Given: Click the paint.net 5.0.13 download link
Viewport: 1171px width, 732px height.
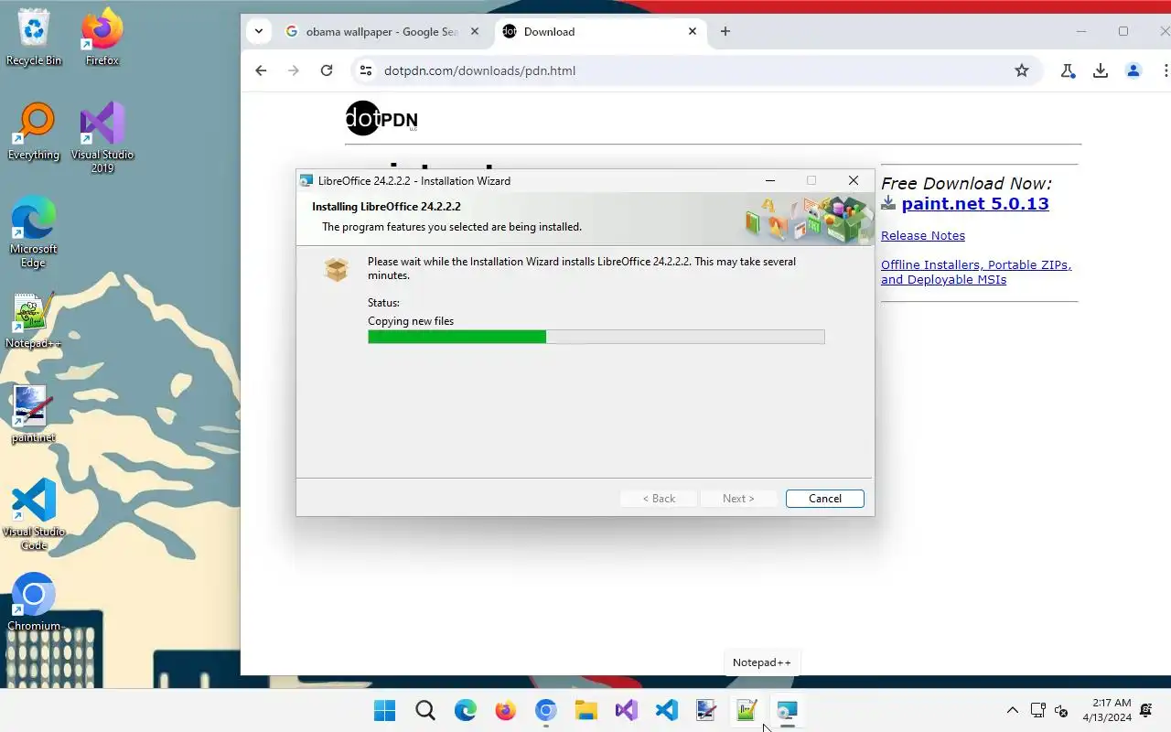Looking at the screenshot, I should pyautogui.click(x=975, y=204).
